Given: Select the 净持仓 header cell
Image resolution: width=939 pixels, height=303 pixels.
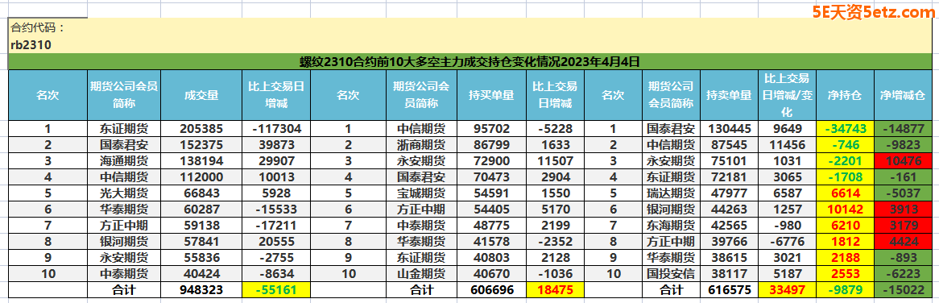Looking at the screenshot, I should pos(845,95).
